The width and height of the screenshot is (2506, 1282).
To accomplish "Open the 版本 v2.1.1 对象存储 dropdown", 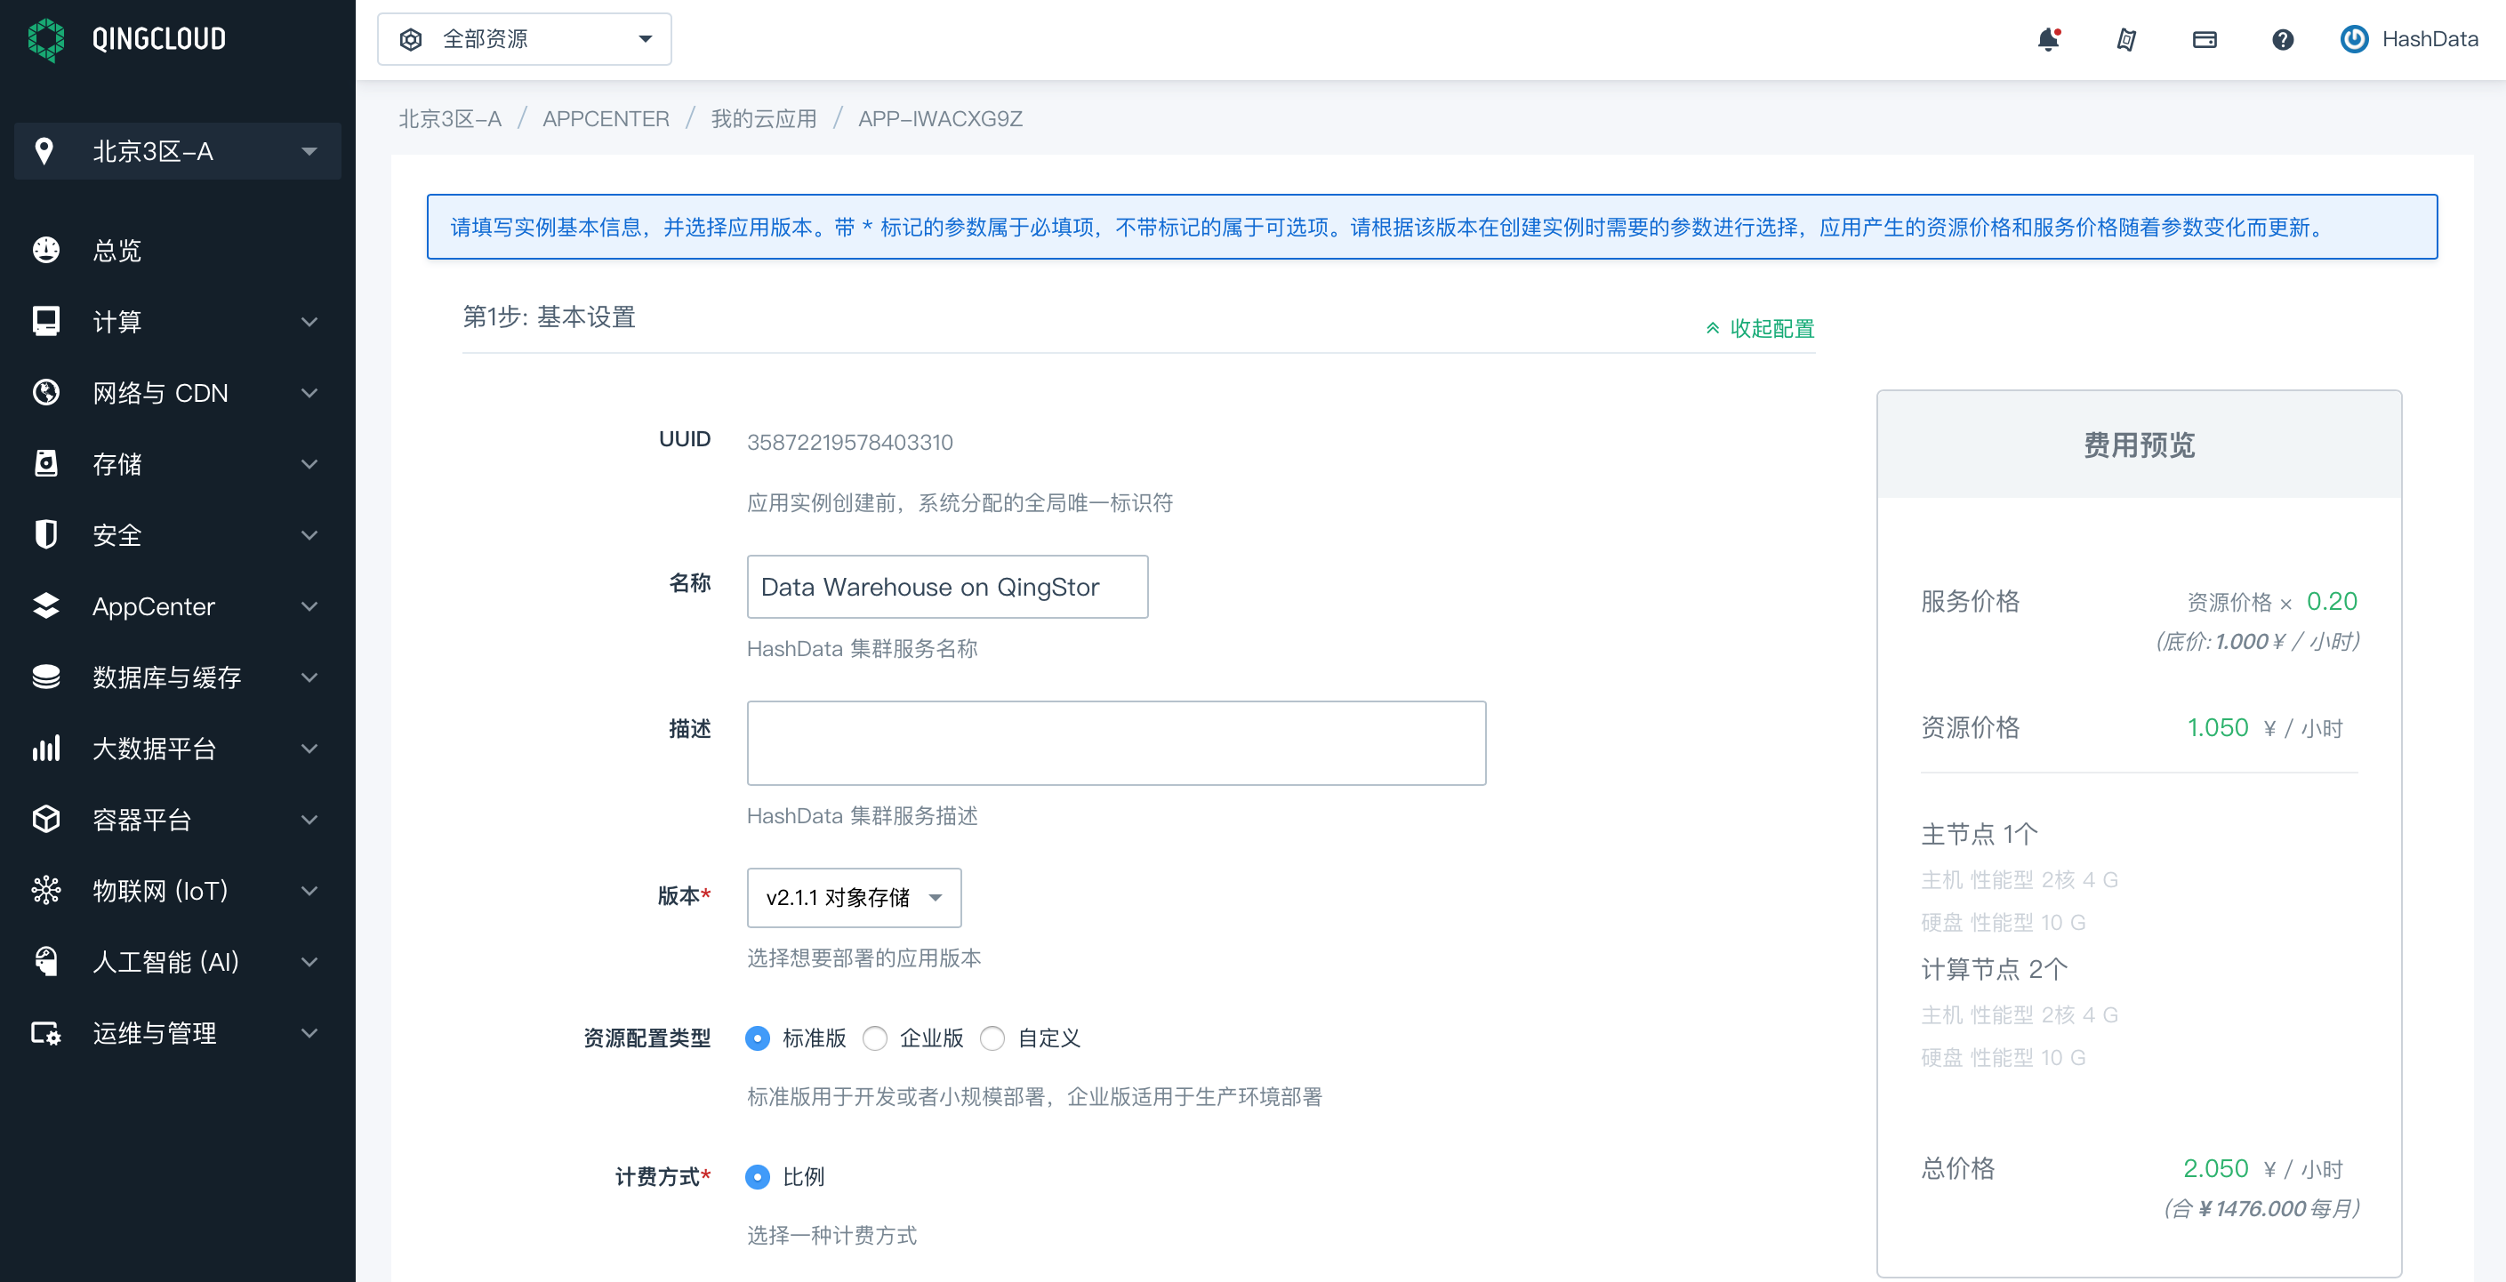I will coord(854,897).
